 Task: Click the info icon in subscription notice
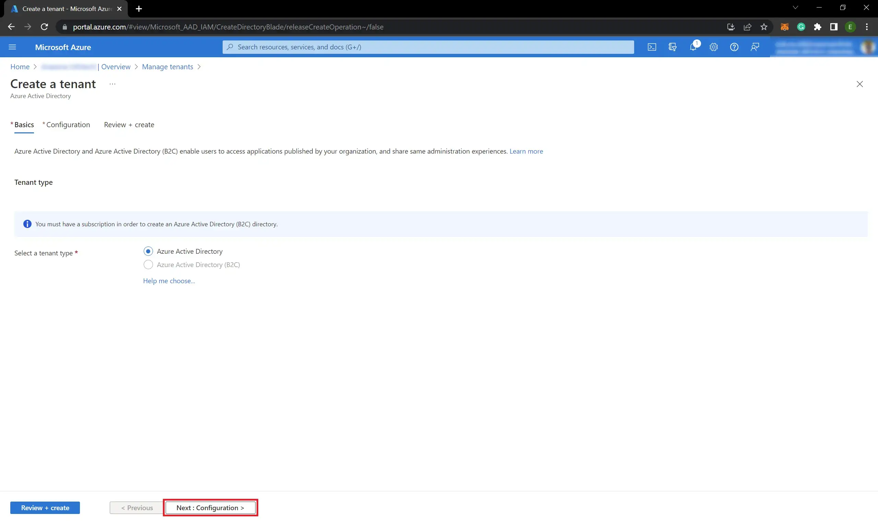[x=27, y=224]
